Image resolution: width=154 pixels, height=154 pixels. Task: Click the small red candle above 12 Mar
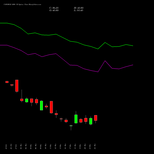coord(56,114)
